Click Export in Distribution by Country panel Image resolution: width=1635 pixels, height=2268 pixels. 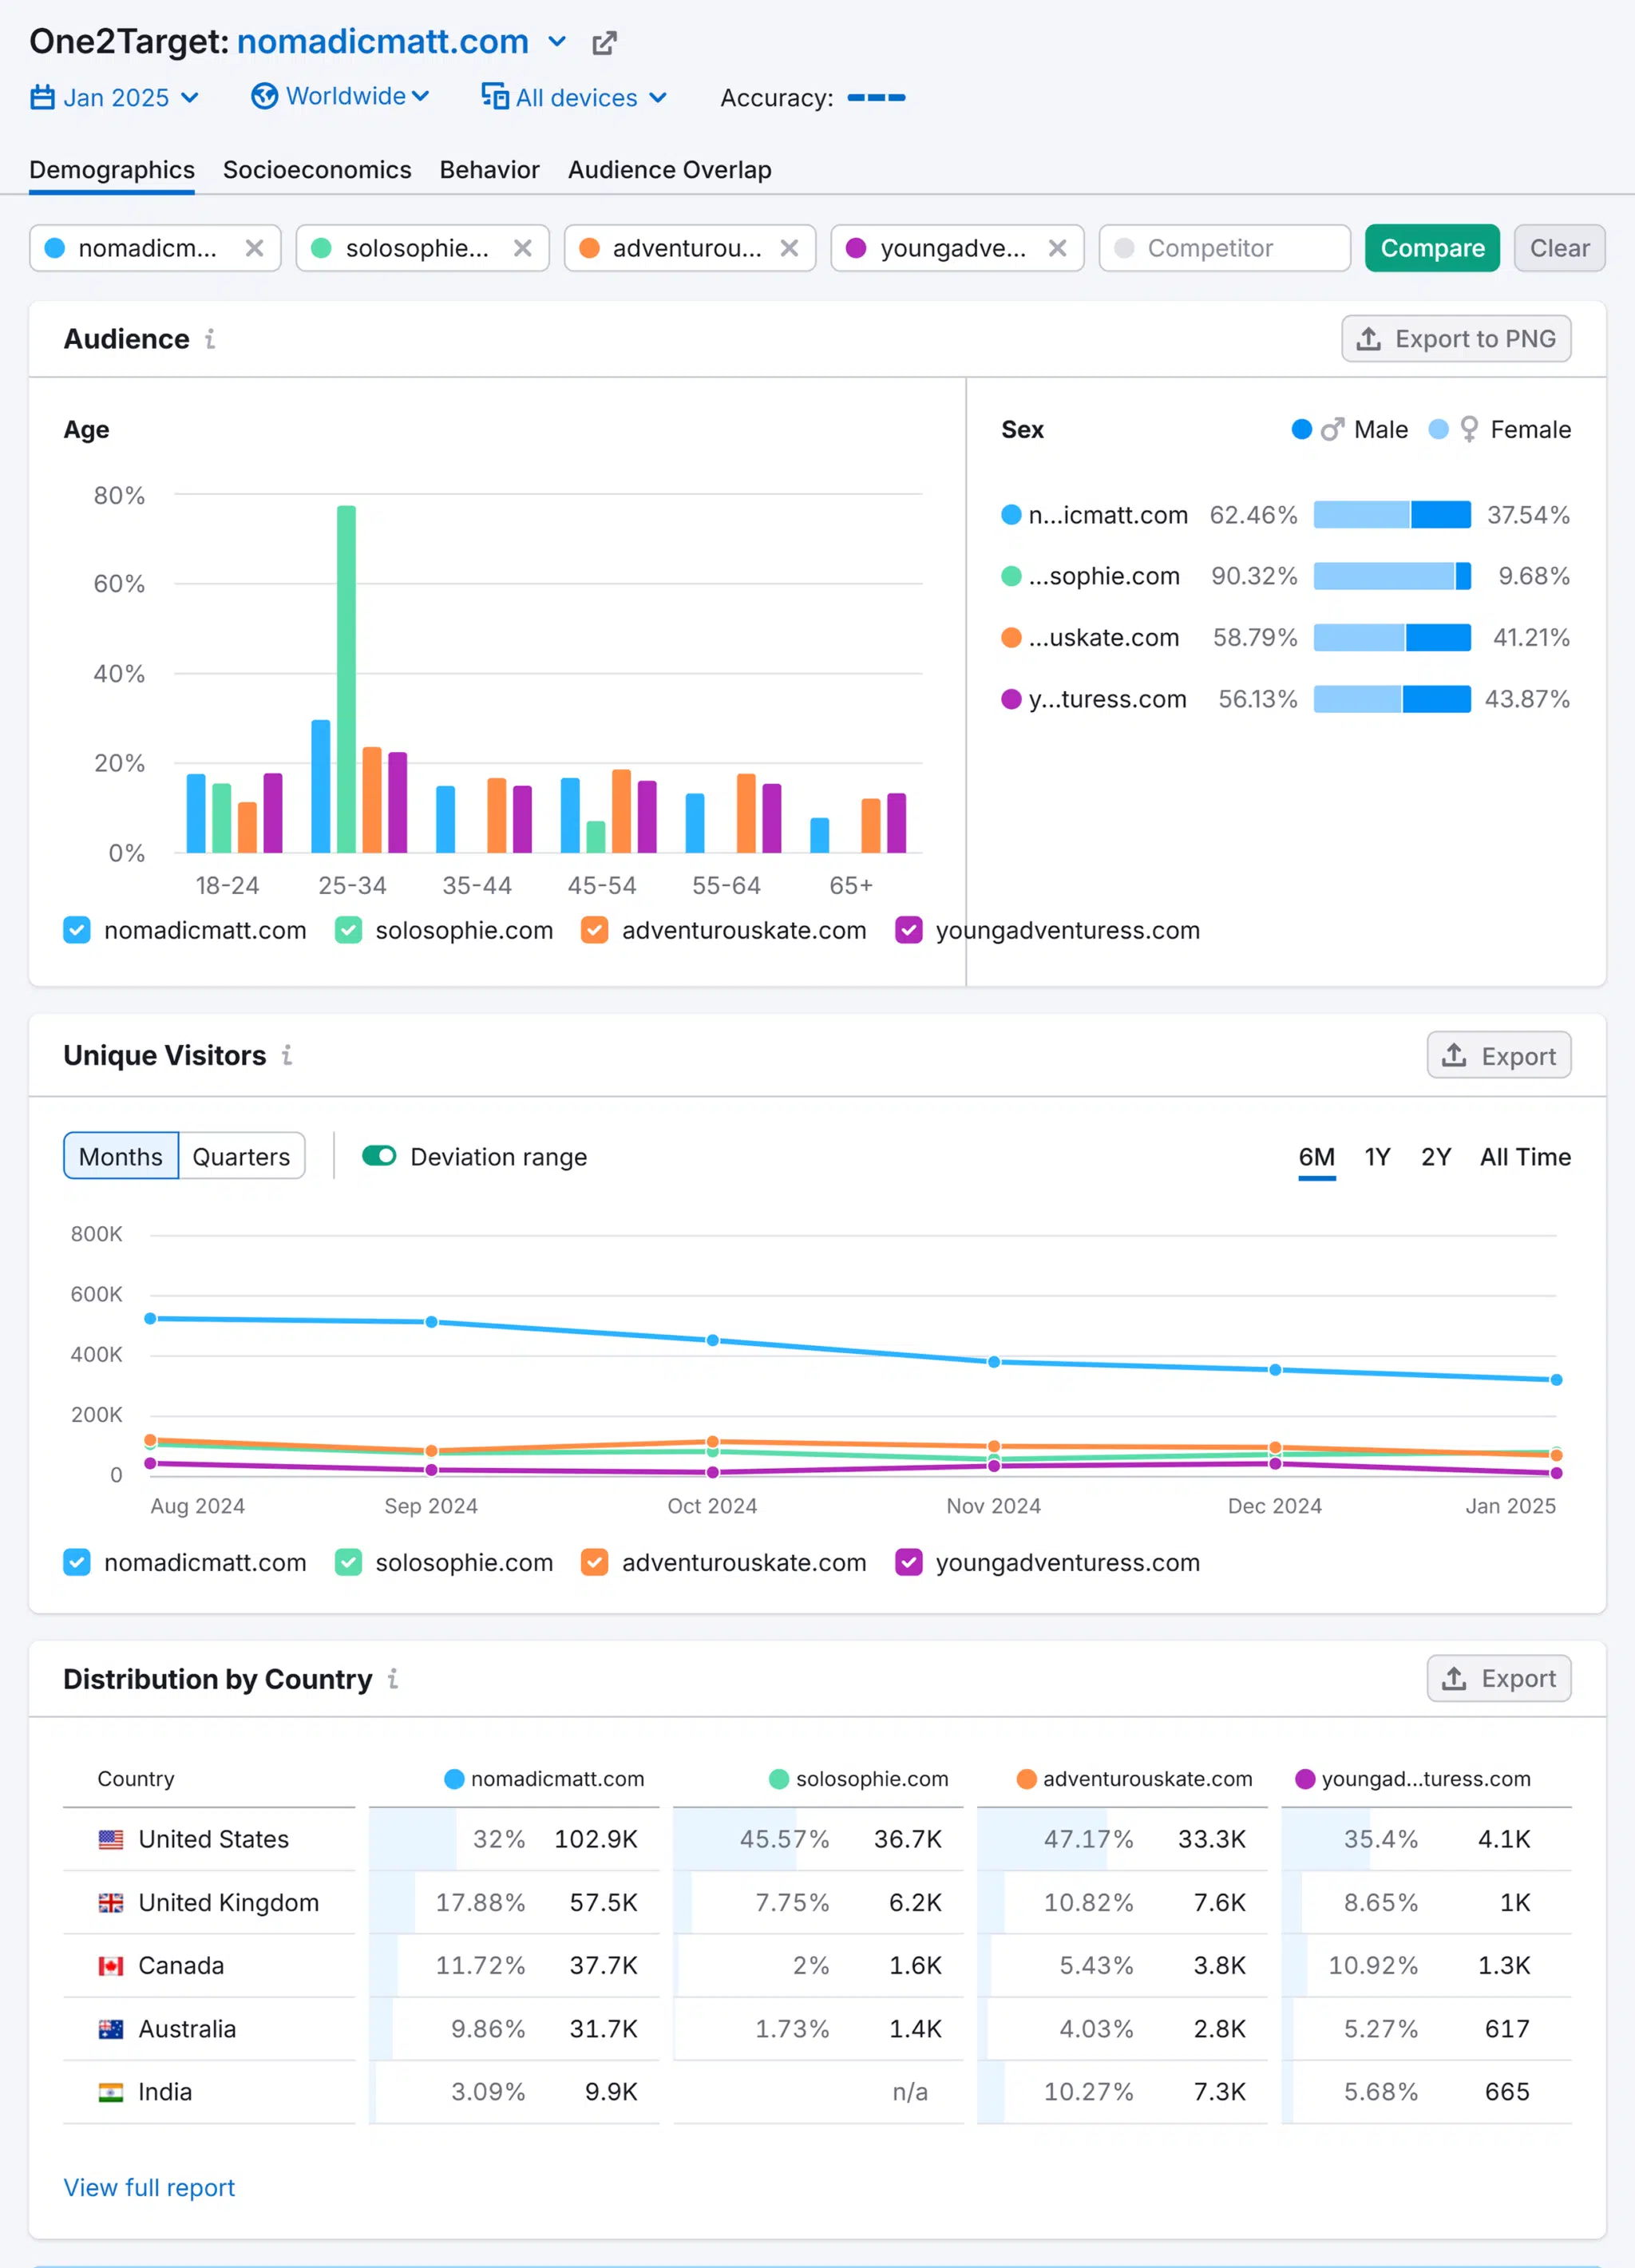(x=1499, y=1678)
